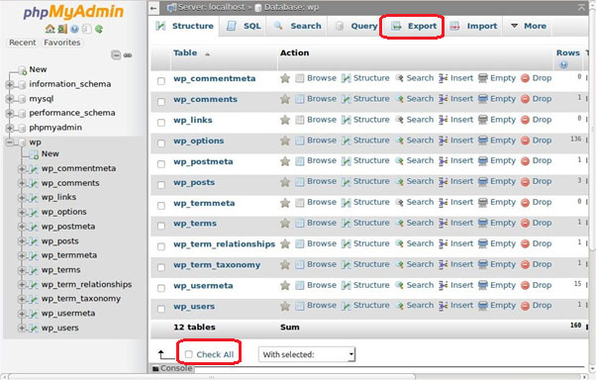Click the red Drop icon for wp_terms

tap(525, 224)
